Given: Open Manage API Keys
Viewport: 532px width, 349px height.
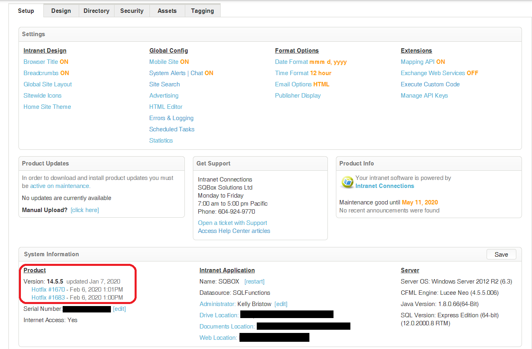Looking at the screenshot, I should click(424, 96).
